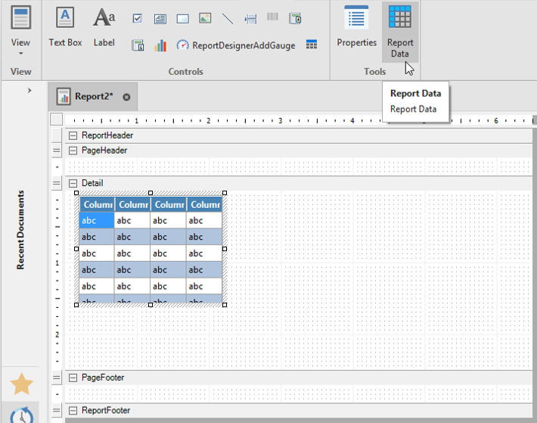
Task: Add the Page Info control with red marker
Action: coord(295,18)
